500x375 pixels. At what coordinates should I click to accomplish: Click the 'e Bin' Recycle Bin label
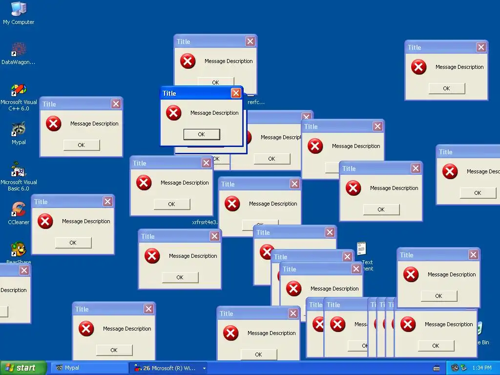click(483, 342)
